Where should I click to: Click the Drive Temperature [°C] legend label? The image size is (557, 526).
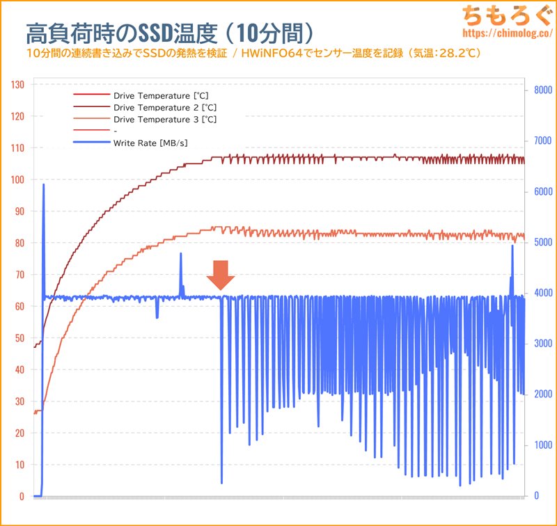161,96
